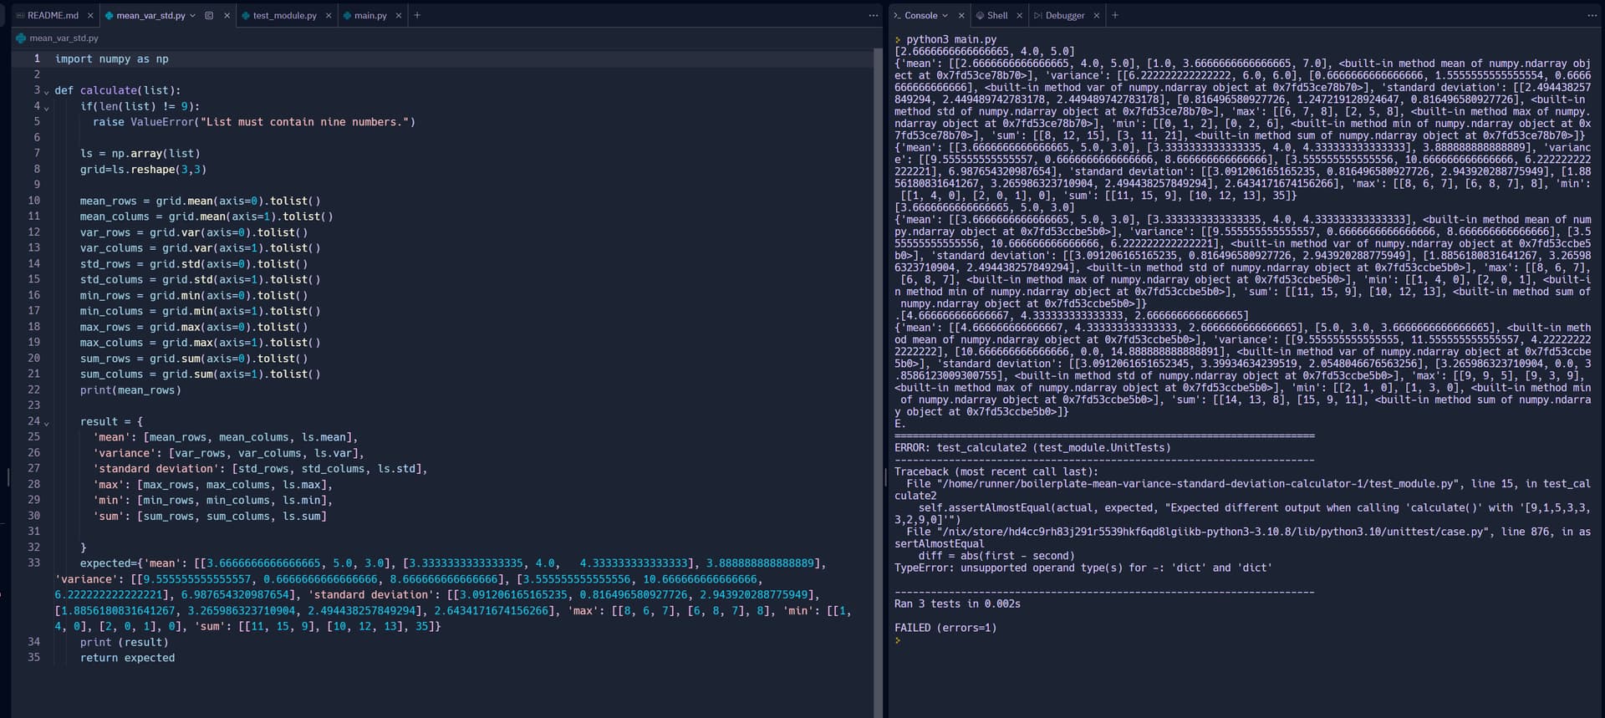Viewport: 1605px width, 718px height.
Task: Switch to the test_module.py tab
Action: coord(284,15)
